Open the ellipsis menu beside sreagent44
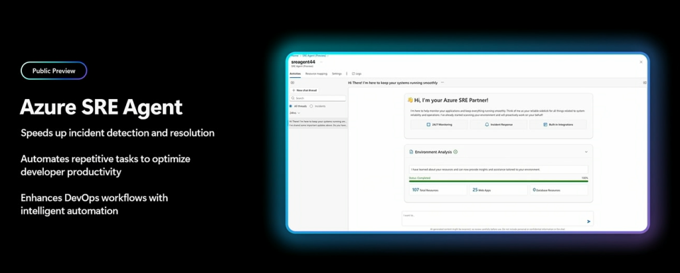Viewport: 680px width, 273px height. coord(321,62)
